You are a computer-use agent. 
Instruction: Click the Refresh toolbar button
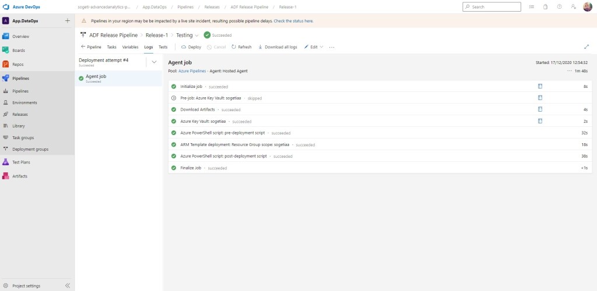241,47
